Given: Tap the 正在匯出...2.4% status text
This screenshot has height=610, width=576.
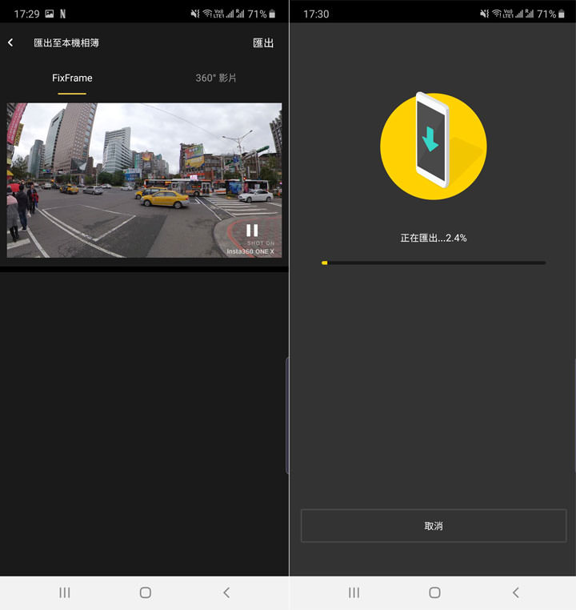Looking at the screenshot, I should pos(434,238).
